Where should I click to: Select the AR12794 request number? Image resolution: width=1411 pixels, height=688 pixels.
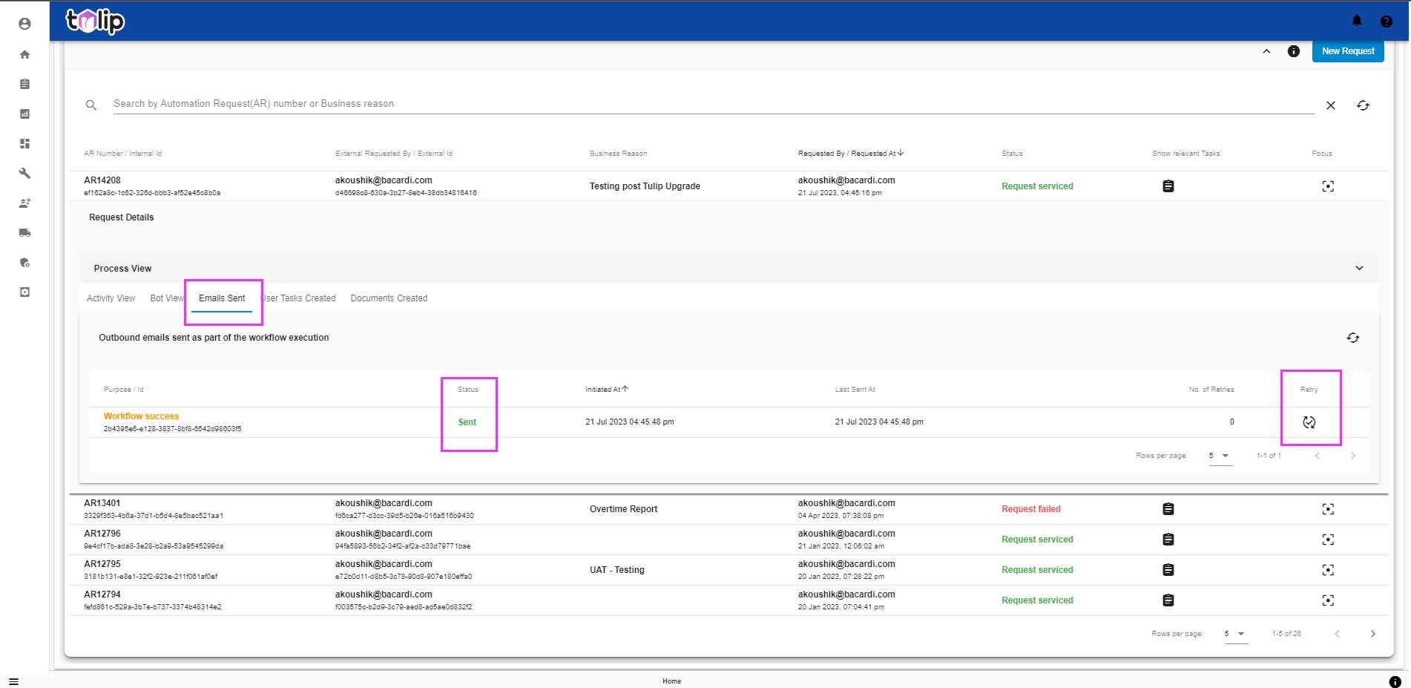pos(102,594)
